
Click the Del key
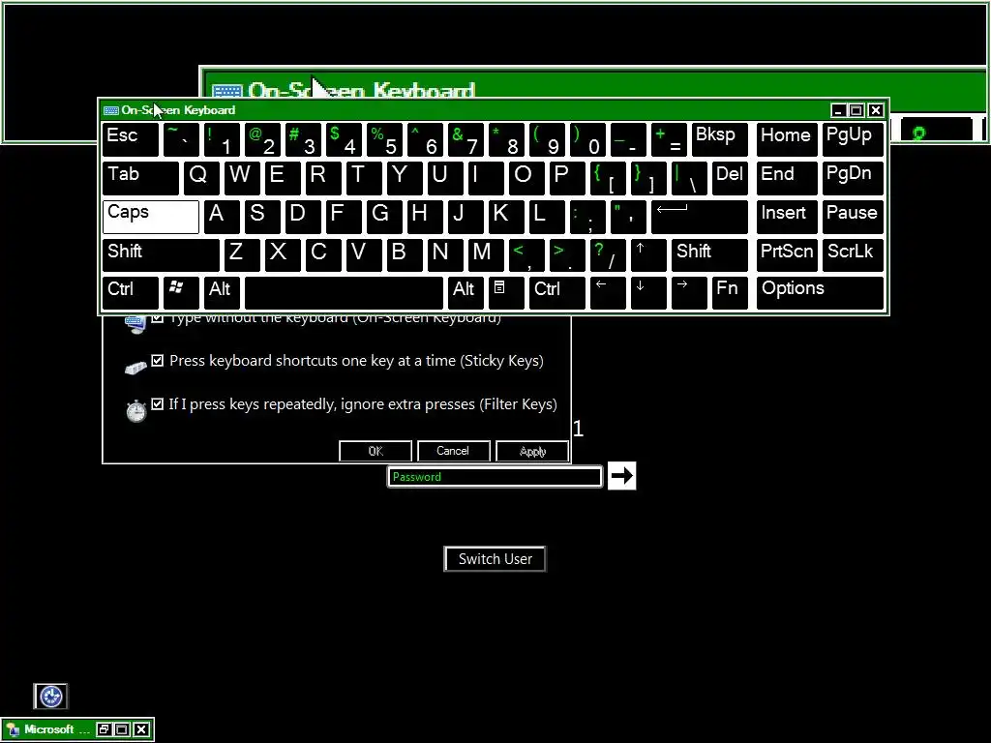[730, 178]
